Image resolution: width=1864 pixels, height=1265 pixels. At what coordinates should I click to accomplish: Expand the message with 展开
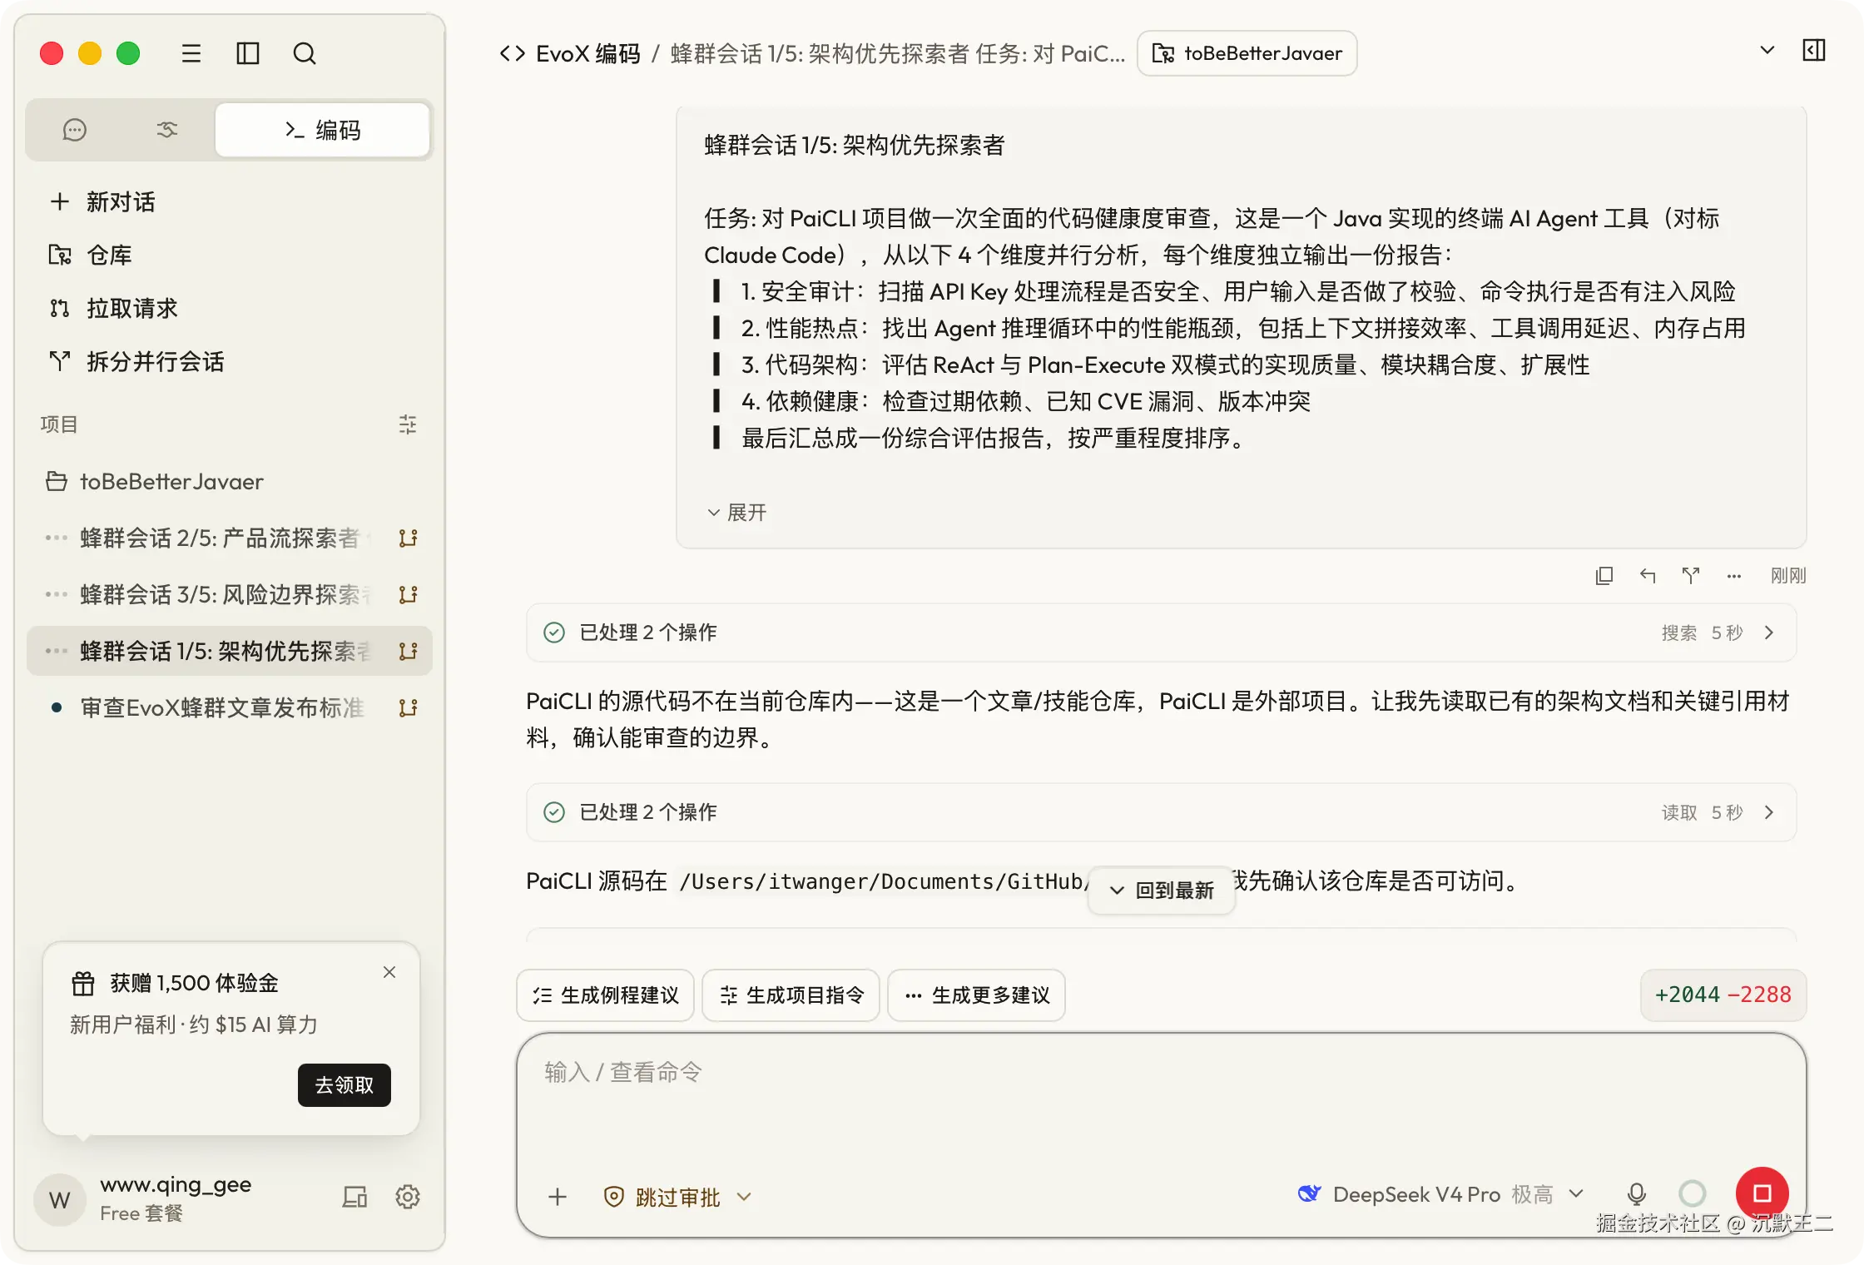click(736, 512)
